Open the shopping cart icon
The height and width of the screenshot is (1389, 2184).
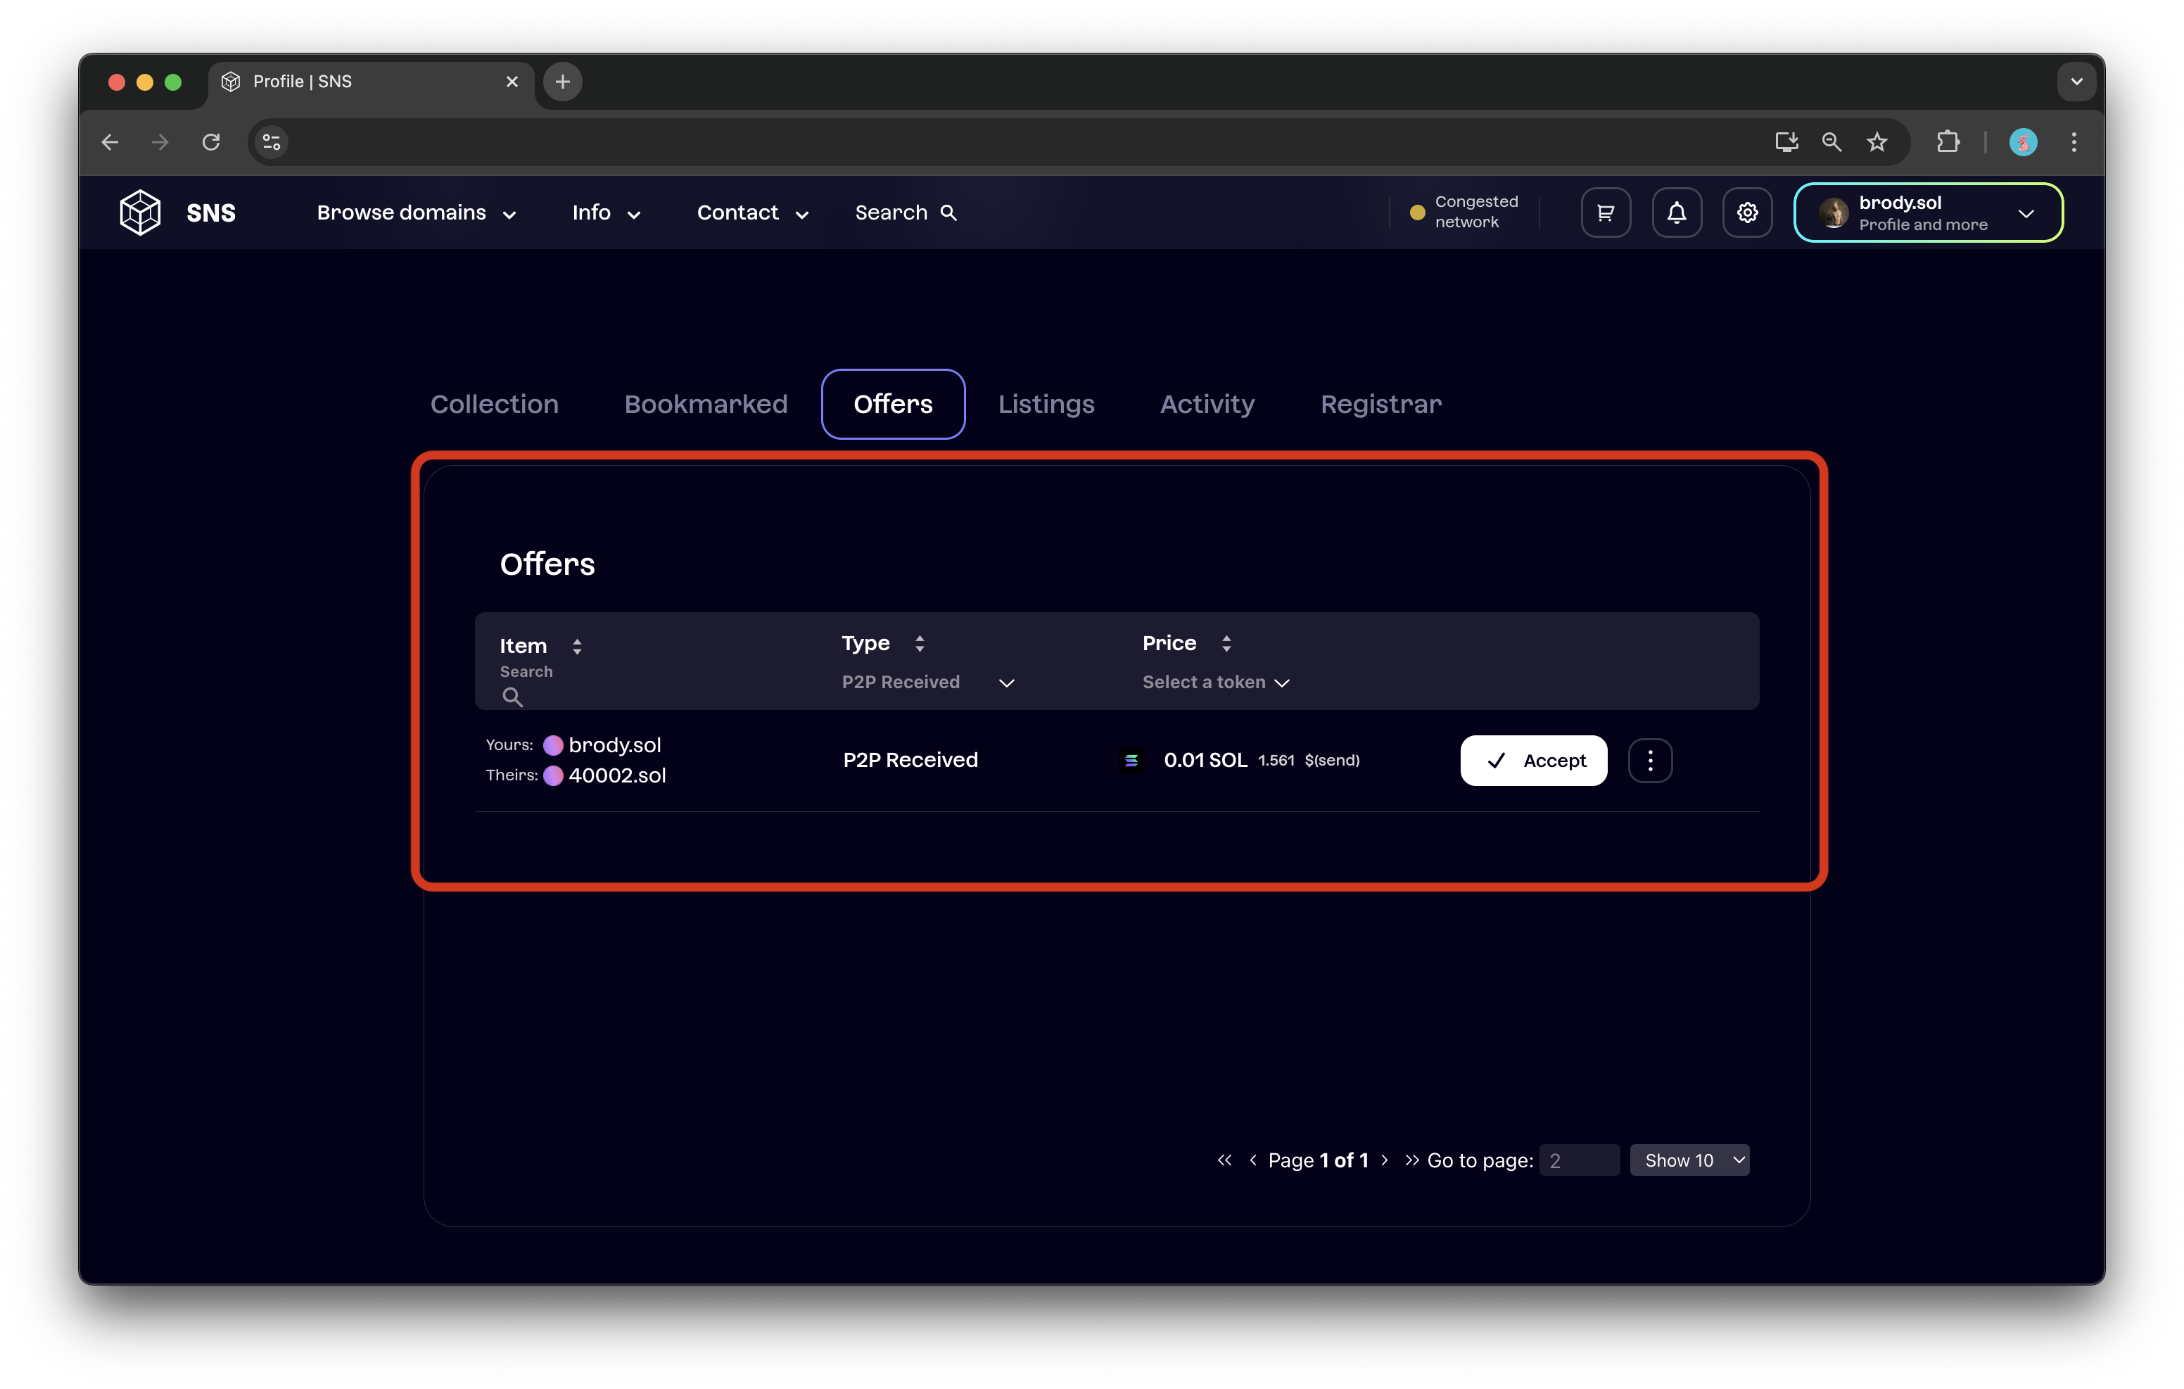(x=1606, y=213)
